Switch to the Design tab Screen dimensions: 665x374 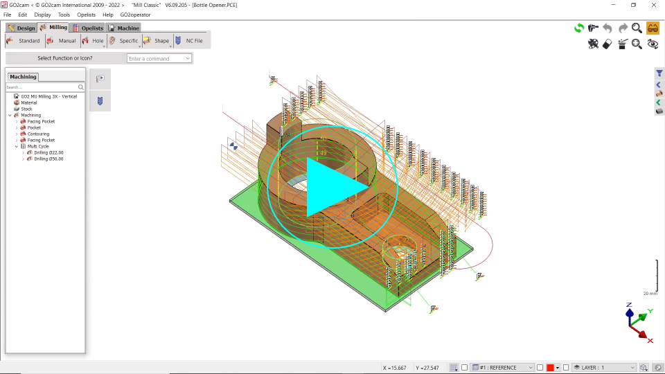click(21, 28)
